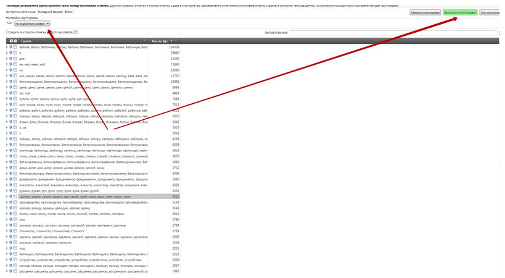This screenshot has height=278, width=505.
Task: Enable the 'Следить за статусом отметки' checkbox
Action: (x=6, y=32)
